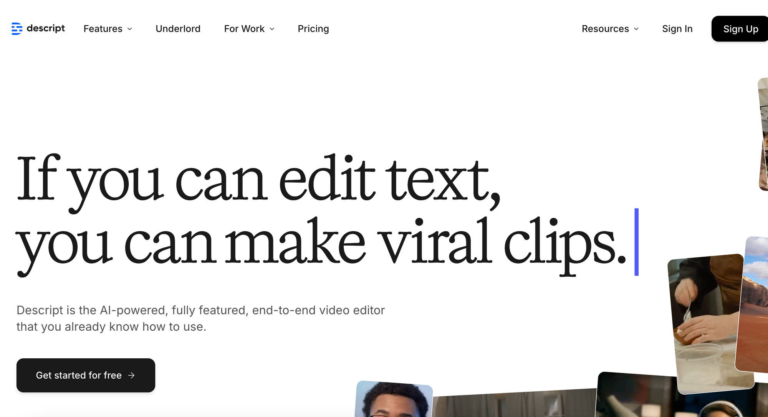Click the descript wordmark text
768x417 pixels.
click(46, 28)
